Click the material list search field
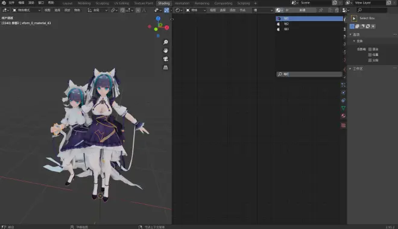This screenshot has width=398, height=229. pos(309,74)
